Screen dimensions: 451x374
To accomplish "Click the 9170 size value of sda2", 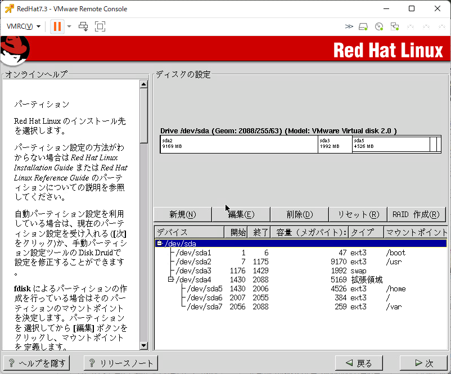I will coord(339,262).
